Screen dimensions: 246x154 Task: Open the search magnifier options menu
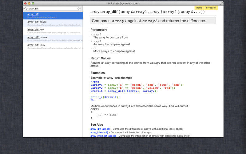pyautogui.click(x=26, y=9)
